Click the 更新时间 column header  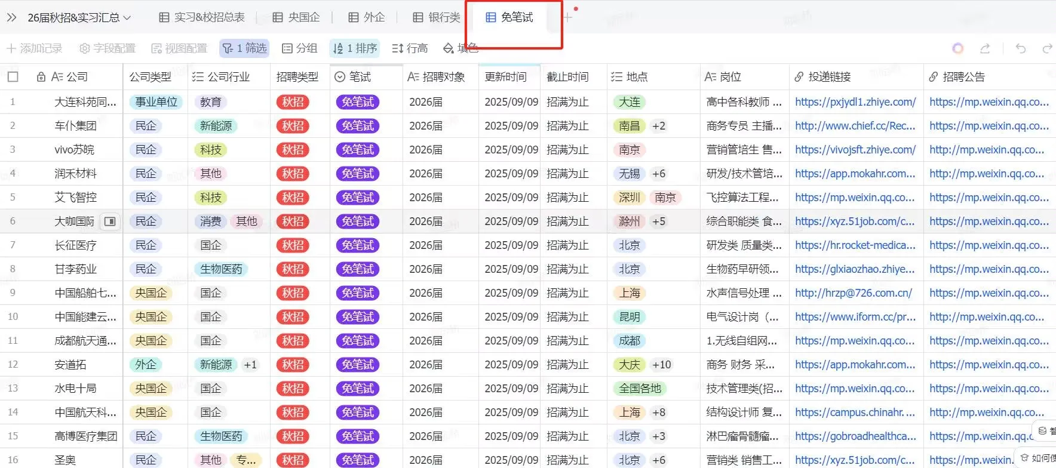(x=509, y=77)
